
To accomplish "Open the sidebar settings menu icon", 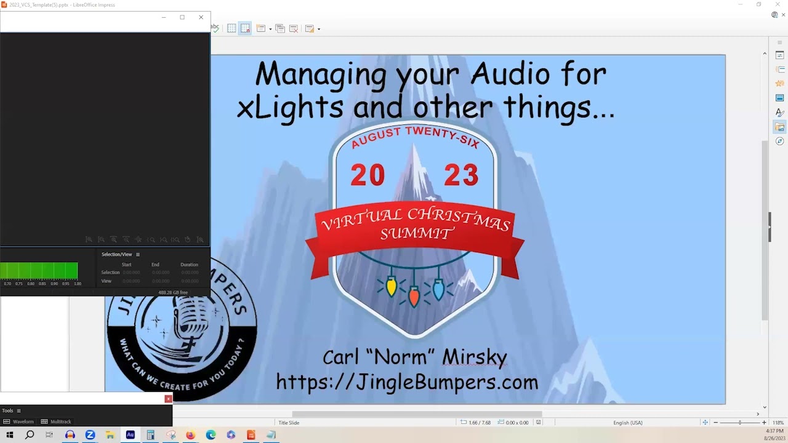I will tap(779, 42).
